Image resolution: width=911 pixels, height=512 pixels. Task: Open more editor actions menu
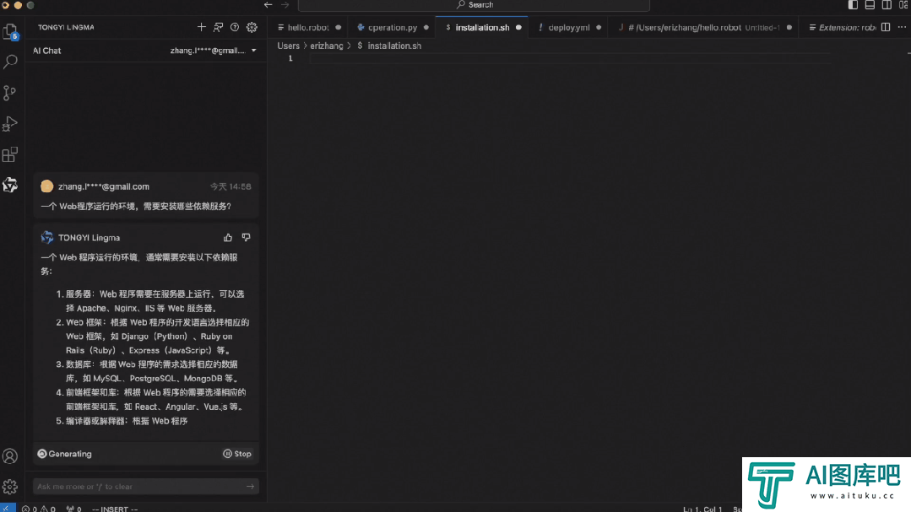click(x=902, y=27)
